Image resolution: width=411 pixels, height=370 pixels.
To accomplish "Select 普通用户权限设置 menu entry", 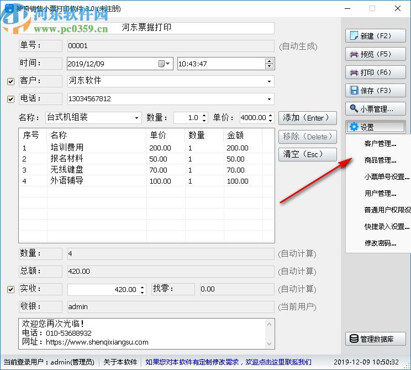I will [x=387, y=210].
